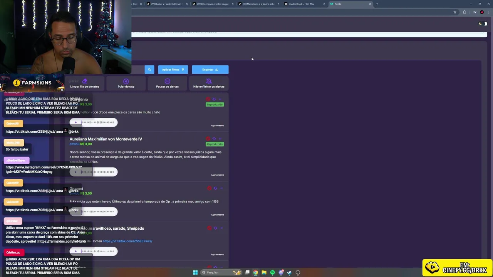Seek in Giovani's audio waveform
This screenshot has width=493, height=277.
(x=97, y=212)
